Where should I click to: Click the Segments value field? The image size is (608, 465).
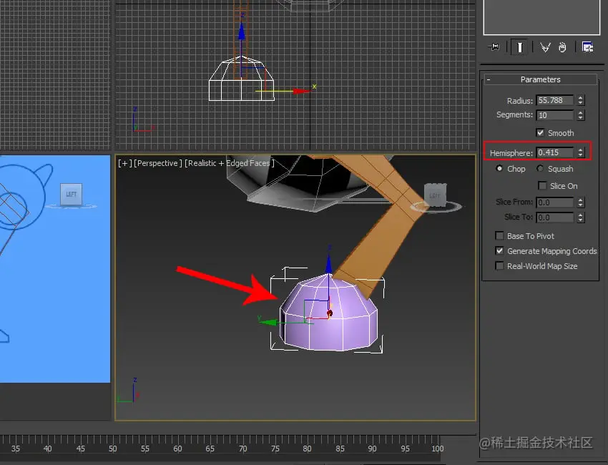pyautogui.click(x=555, y=115)
